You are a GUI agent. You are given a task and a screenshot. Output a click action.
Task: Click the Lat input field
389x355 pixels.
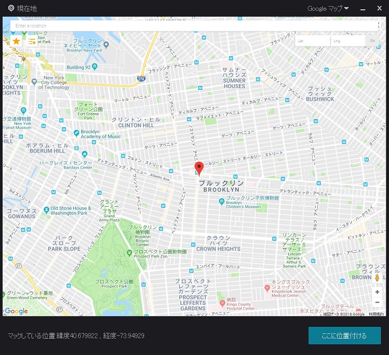312,41
